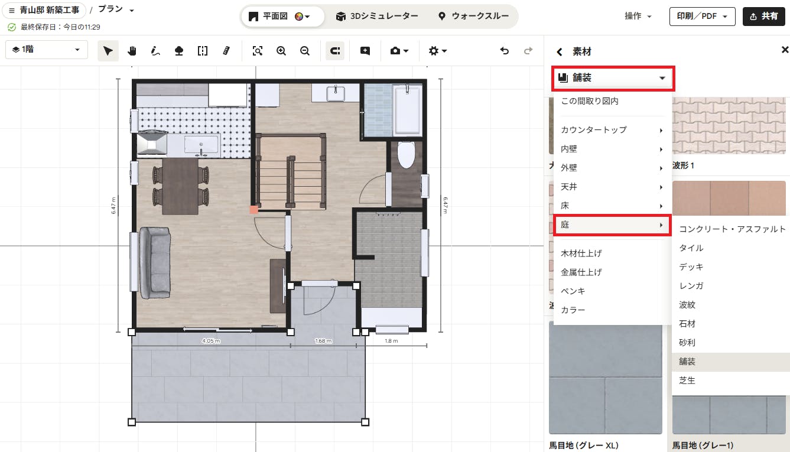Select the tree landscaping tool
790x452 pixels.
tap(179, 51)
